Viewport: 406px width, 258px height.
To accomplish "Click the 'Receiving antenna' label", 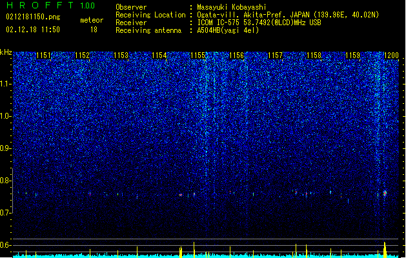I will coord(148,30).
